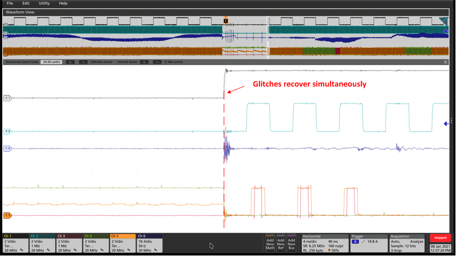Screen dimensions: 456x256
Task: Open the Horizontal settings badge
Action: 325,243
